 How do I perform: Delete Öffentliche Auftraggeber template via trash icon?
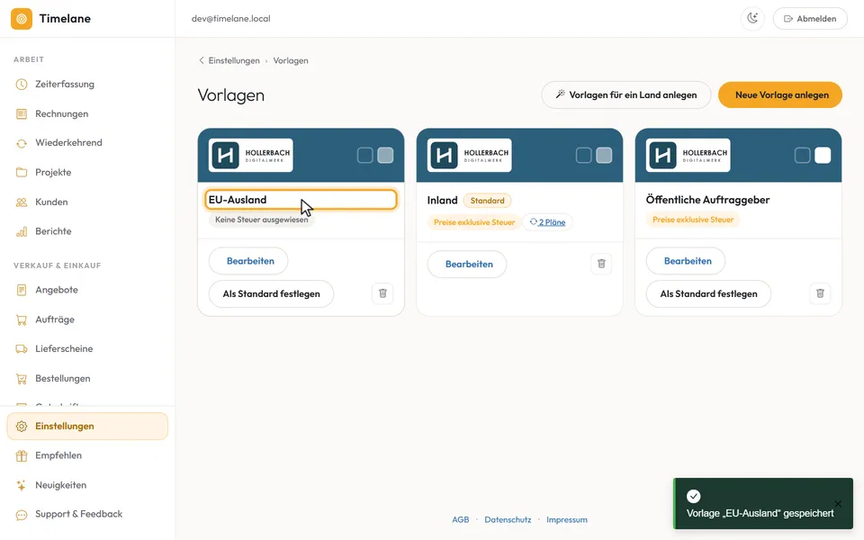[820, 293]
